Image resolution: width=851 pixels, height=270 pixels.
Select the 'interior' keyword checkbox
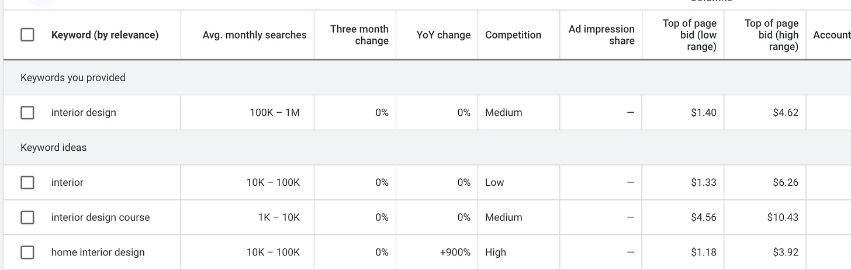pos(27,182)
